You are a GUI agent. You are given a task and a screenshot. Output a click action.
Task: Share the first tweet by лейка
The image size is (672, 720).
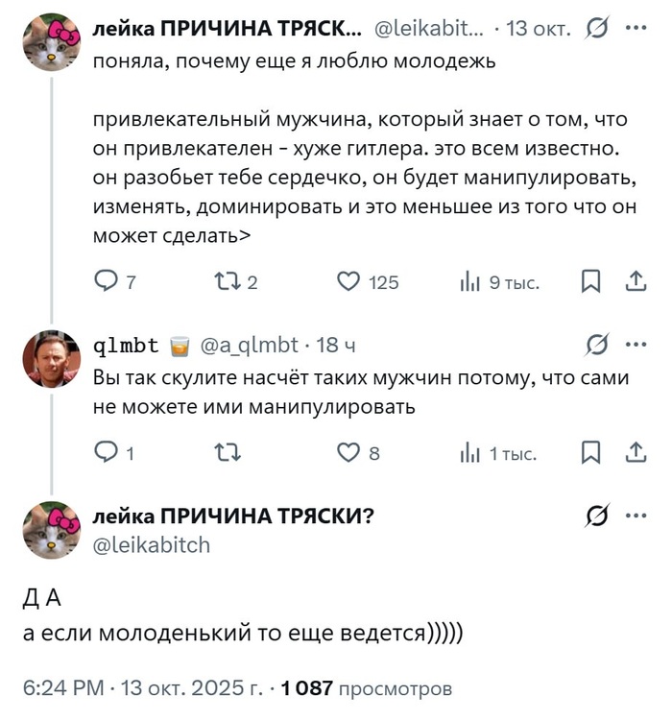(636, 282)
